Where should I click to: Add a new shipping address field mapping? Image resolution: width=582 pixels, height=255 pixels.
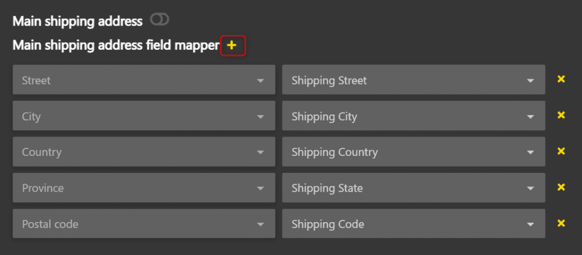(232, 45)
